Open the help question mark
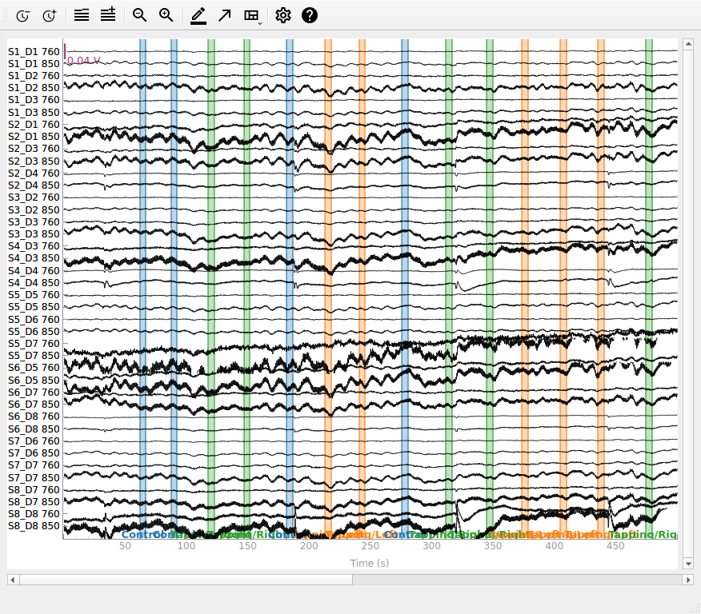Viewport: 701px width, 614px height. pyautogui.click(x=310, y=16)
